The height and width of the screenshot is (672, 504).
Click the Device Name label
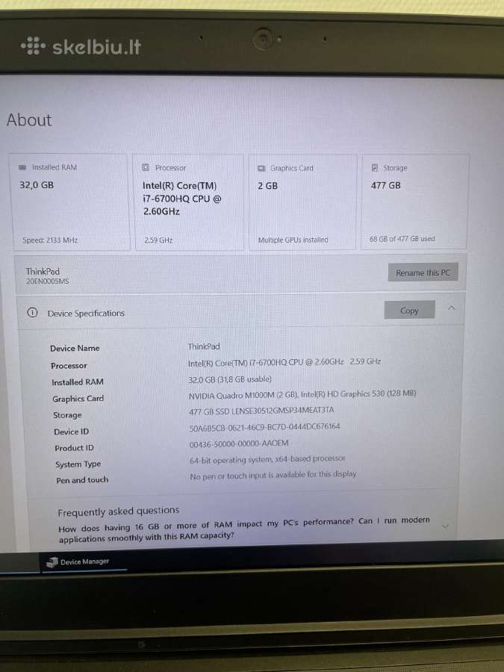tap(75, 348)
